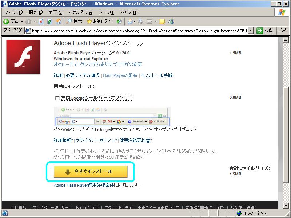Click the Links (リンク) toolbar label
291x218 pixels.
(x=283, y=30)
